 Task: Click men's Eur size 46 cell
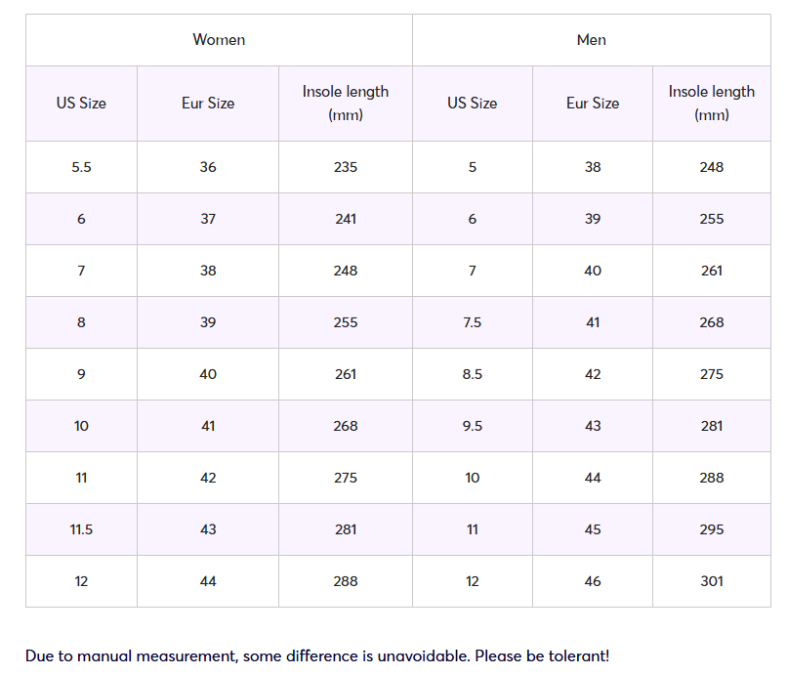[x=593, y=581]
